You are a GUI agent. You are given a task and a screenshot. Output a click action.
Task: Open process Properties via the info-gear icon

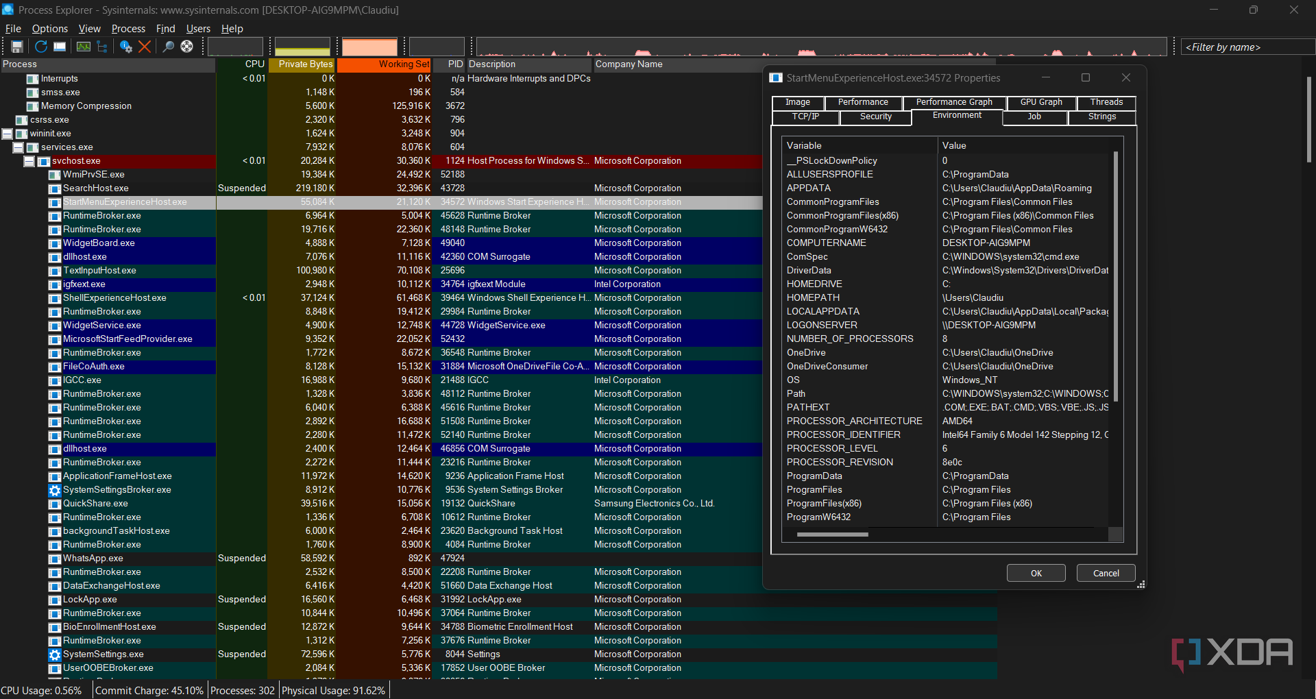[125, 47]
